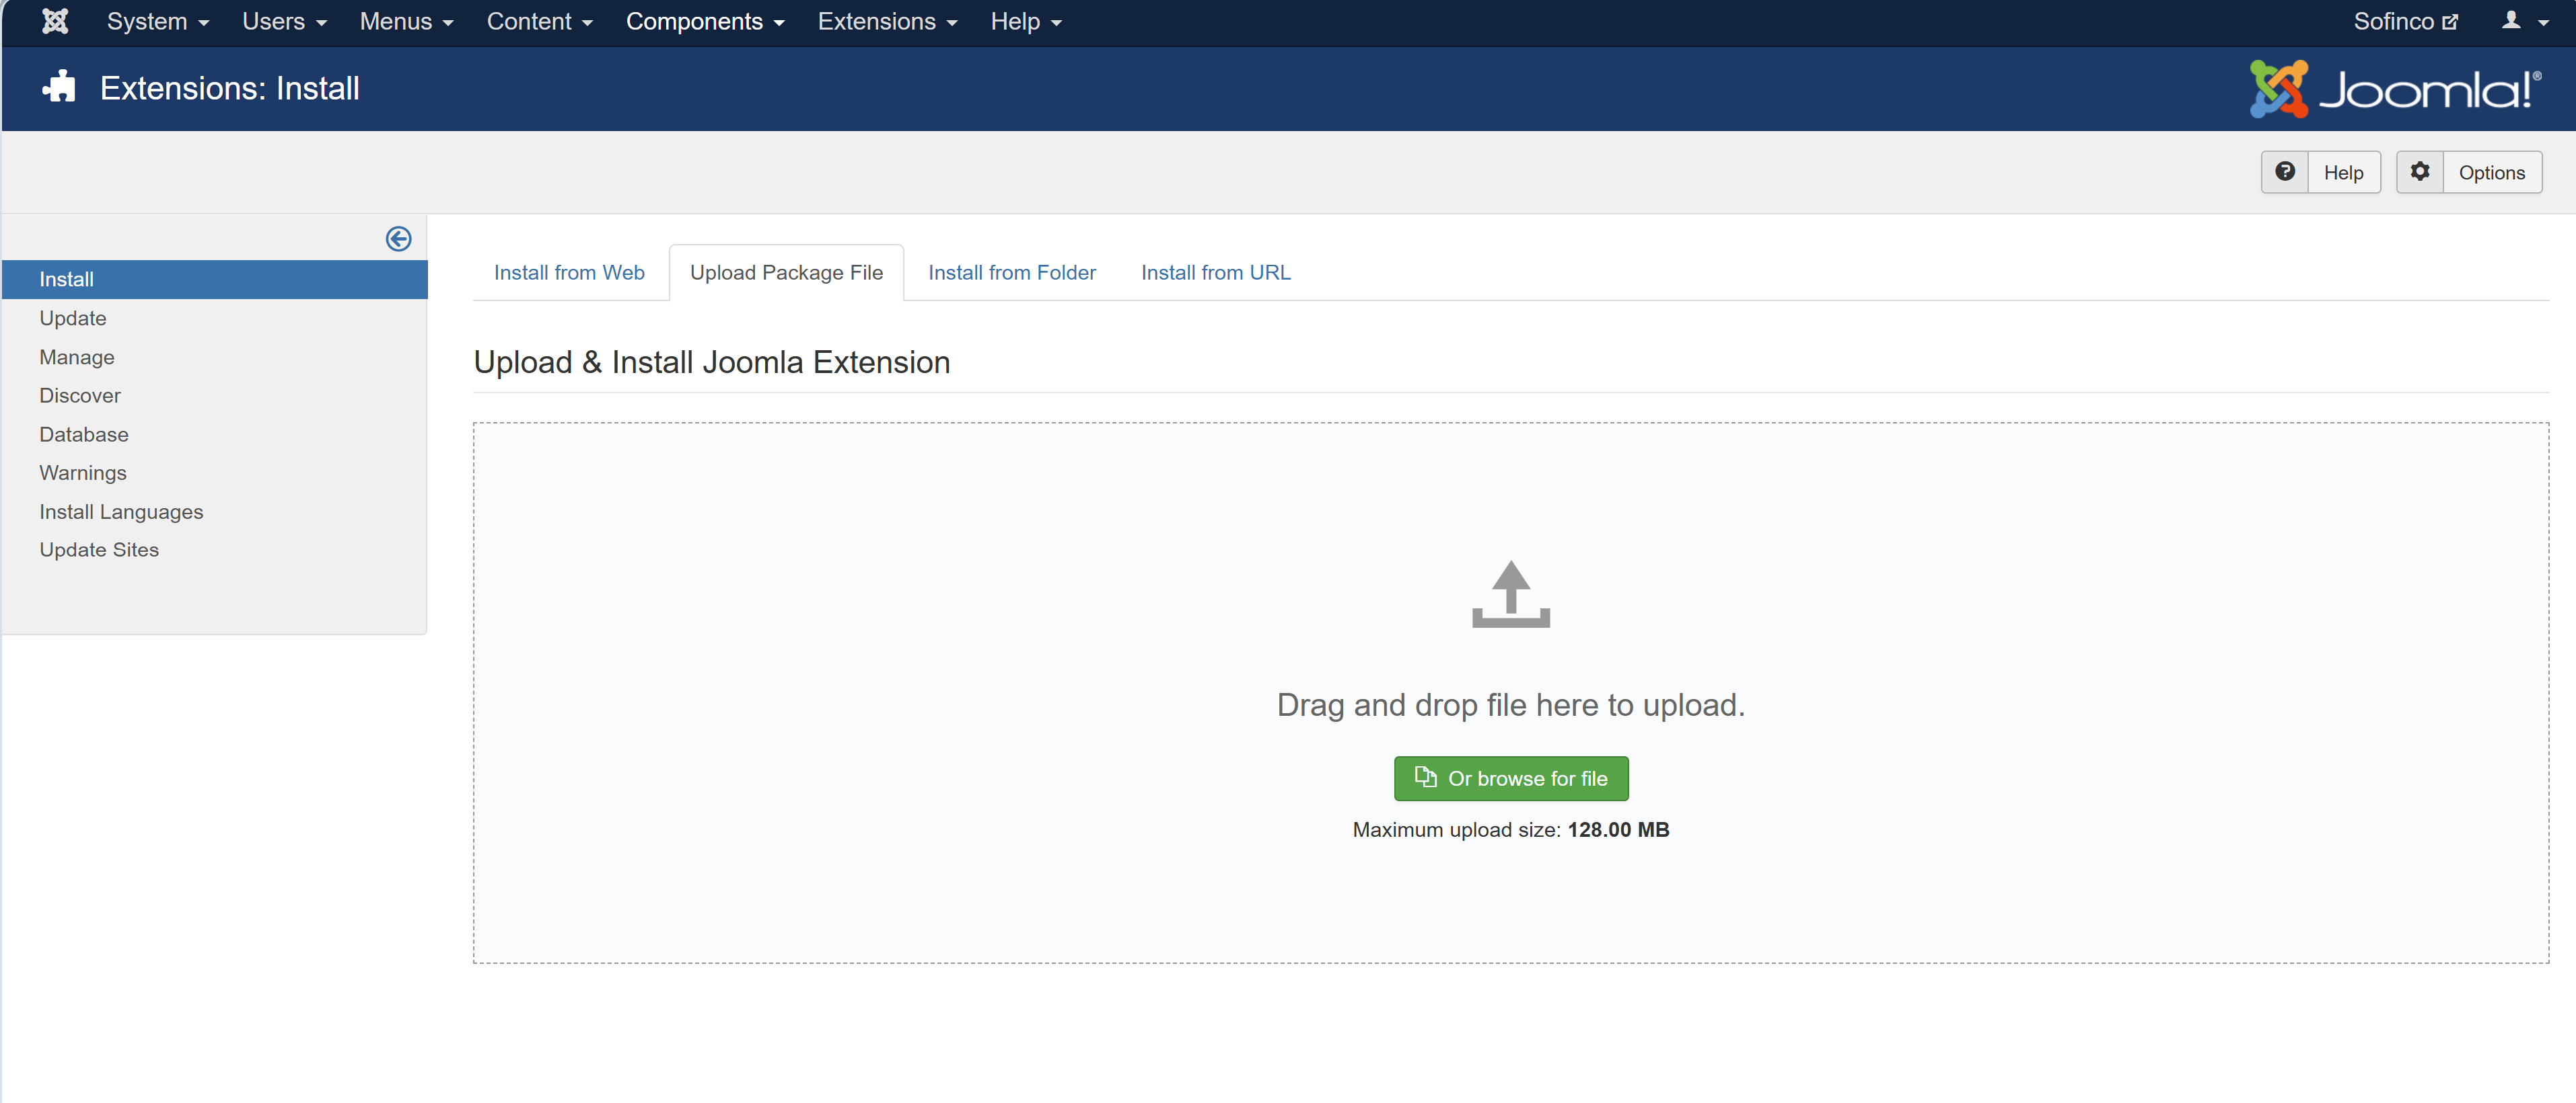
Task: Expand the Extensions dropdown menu
Action: (x=886, y=21)
